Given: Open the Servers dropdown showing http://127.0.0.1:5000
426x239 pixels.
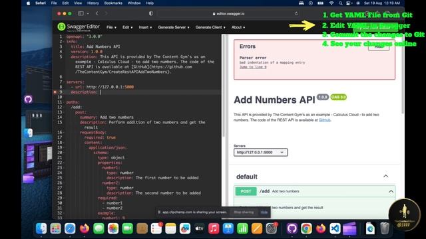Looking at the screenshot, I should [x=260, y=152].
